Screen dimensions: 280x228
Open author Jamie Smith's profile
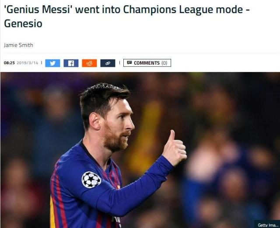[x=18, y=45]
